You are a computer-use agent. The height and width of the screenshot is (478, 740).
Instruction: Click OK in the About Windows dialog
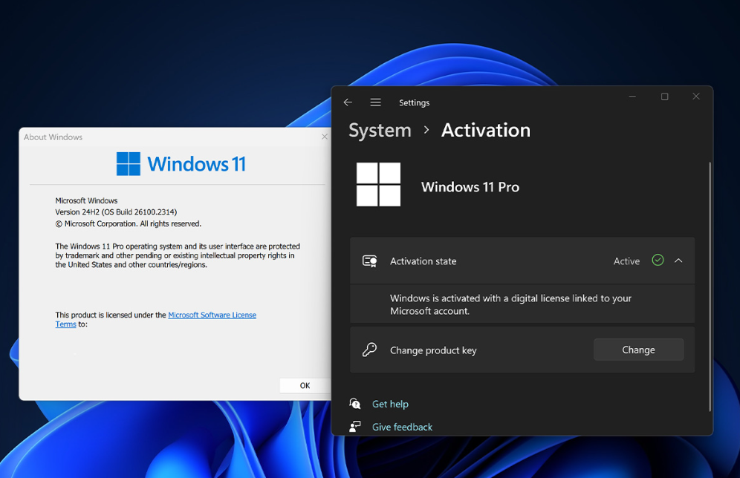[305, 384]
